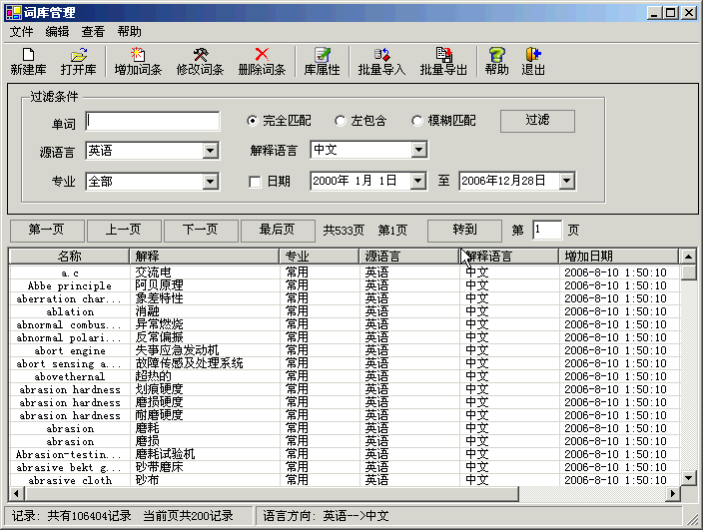Image resolution: width=703 pixels, height=530 pixels.
Task: Expand the 专业 dropdown showing 全部
Action: pos(210,182)
